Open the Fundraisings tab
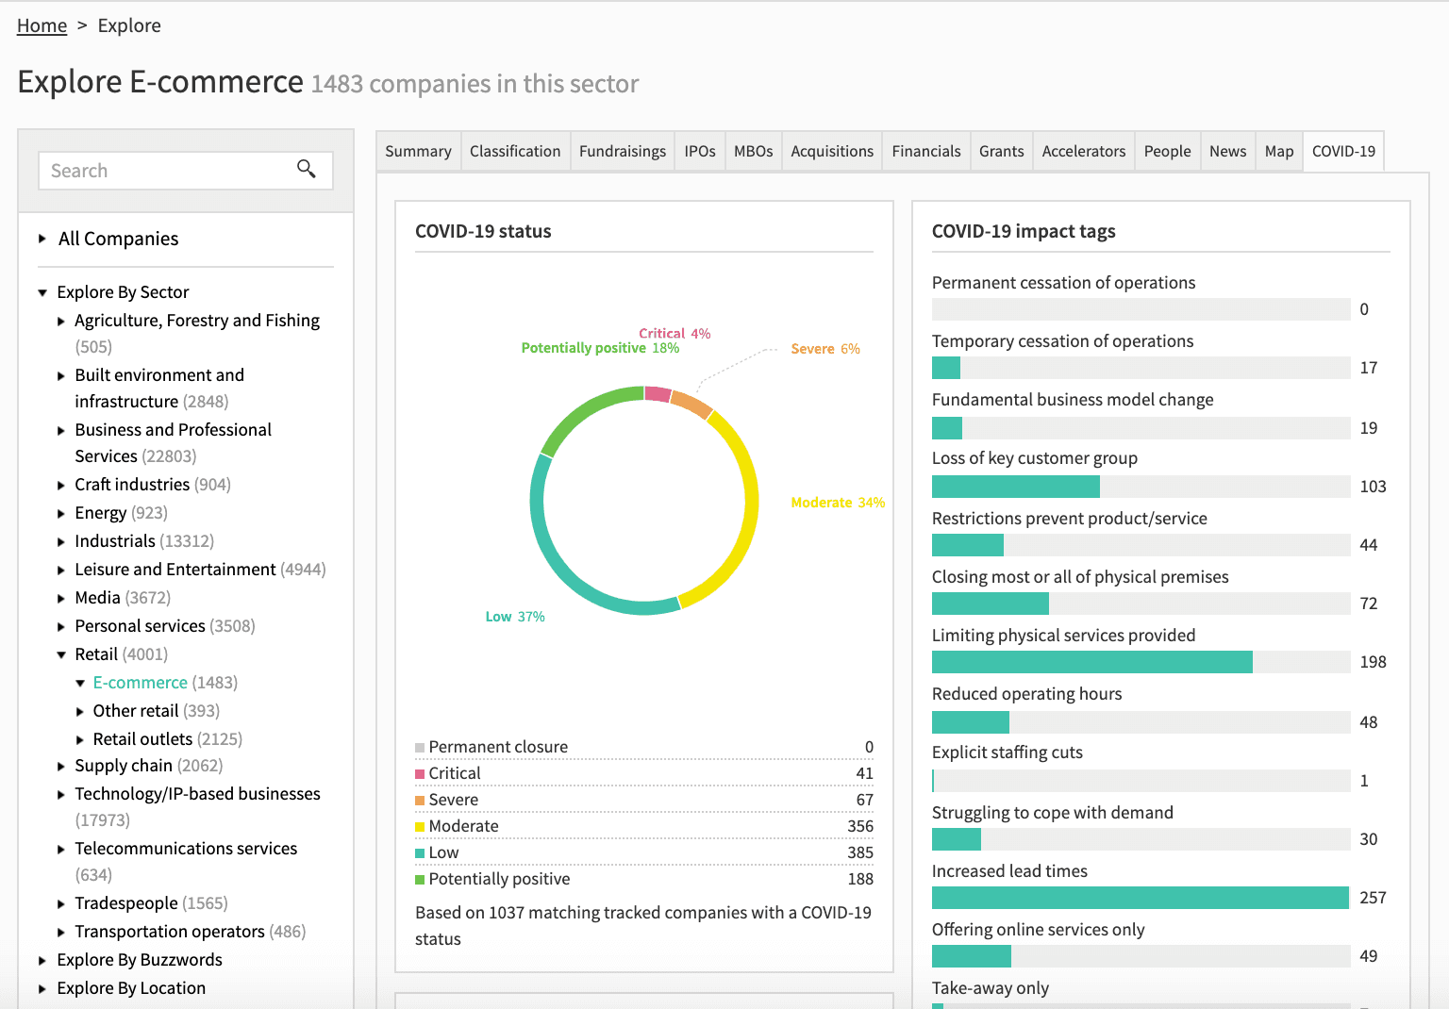1449x1009 pixels. click(623, 151)
